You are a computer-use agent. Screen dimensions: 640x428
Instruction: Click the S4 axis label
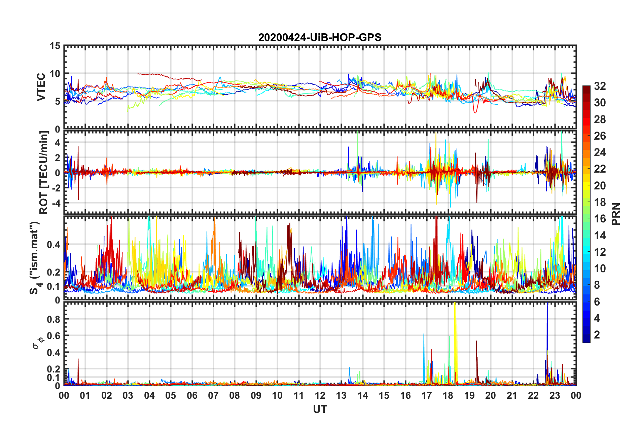tap(35, 258)
